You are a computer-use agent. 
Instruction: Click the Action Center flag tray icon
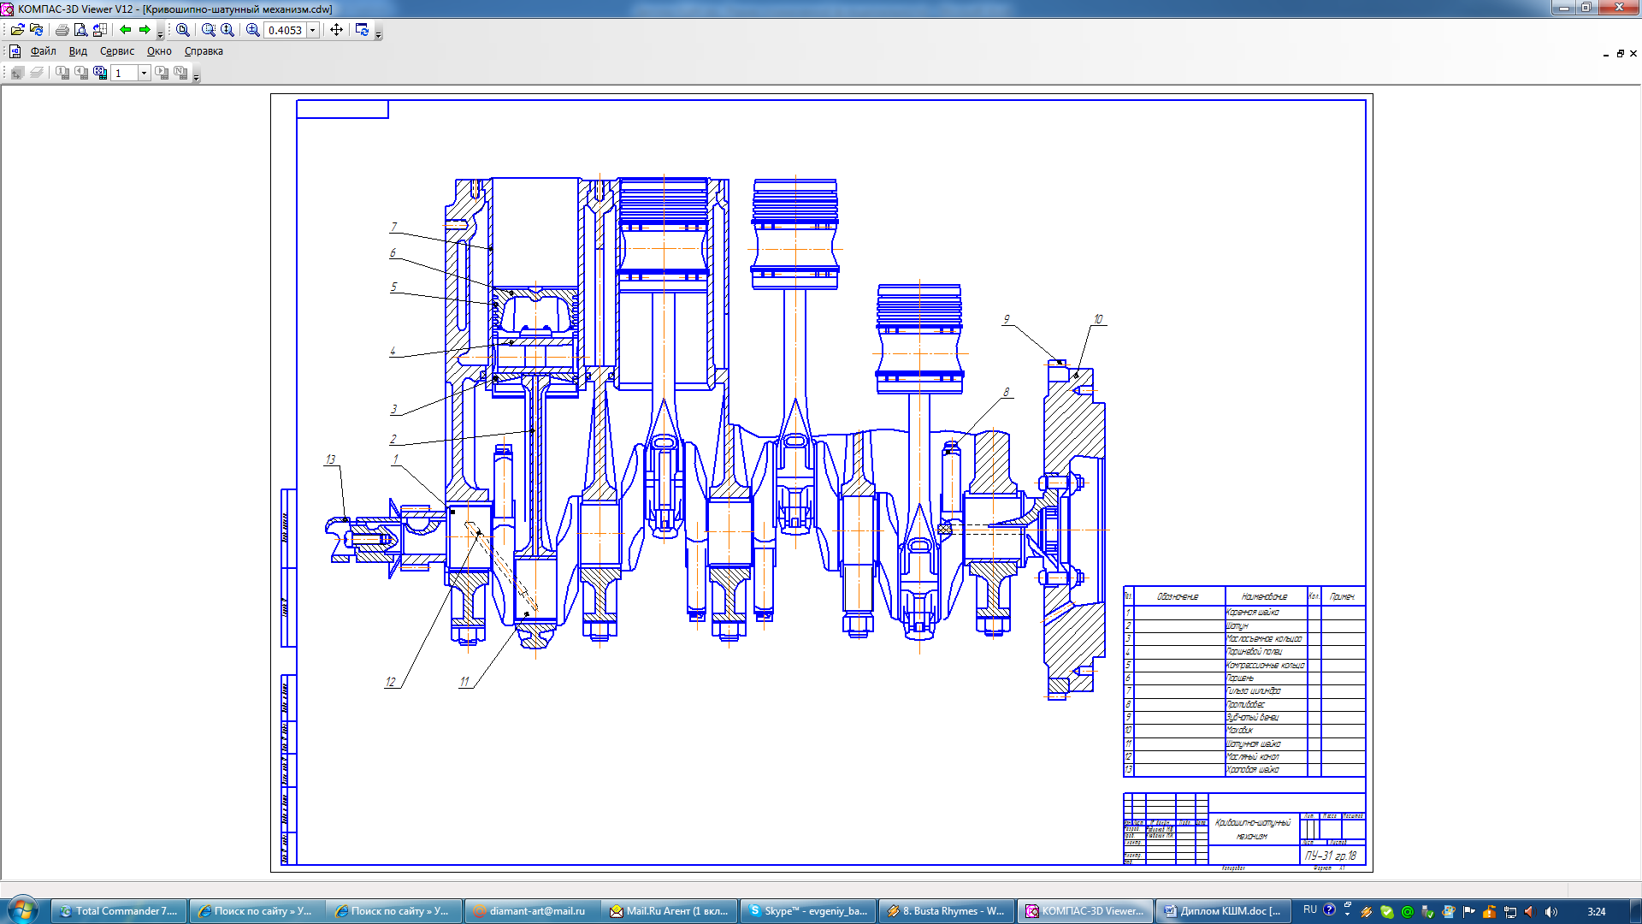coord(1469,912)
